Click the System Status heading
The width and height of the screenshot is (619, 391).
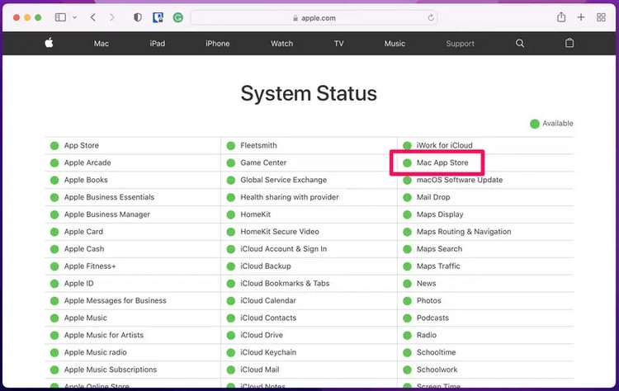pos(309,94)
